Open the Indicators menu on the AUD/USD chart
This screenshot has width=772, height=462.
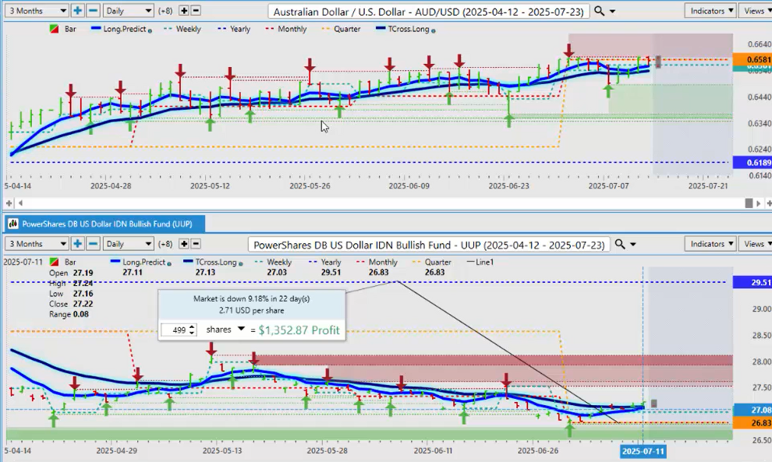click(710, 11)
